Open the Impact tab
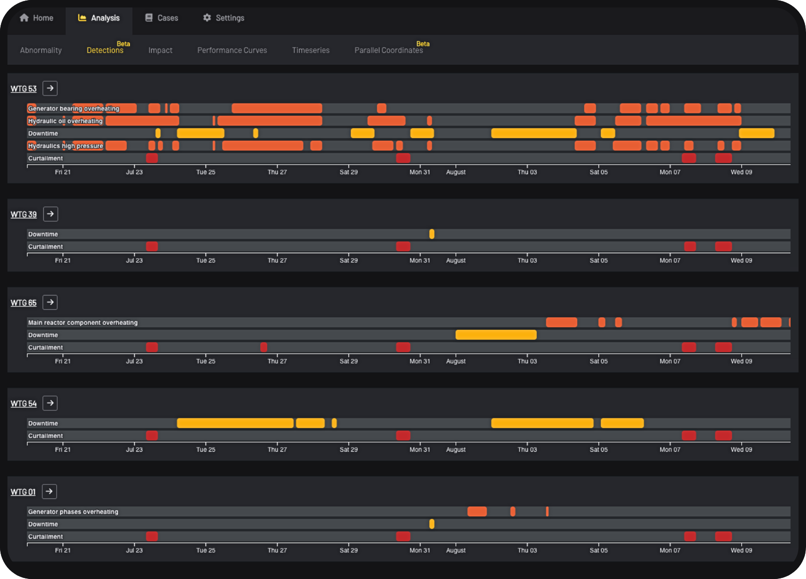Viewport: 806px width, 579px height. click(160, 50)
